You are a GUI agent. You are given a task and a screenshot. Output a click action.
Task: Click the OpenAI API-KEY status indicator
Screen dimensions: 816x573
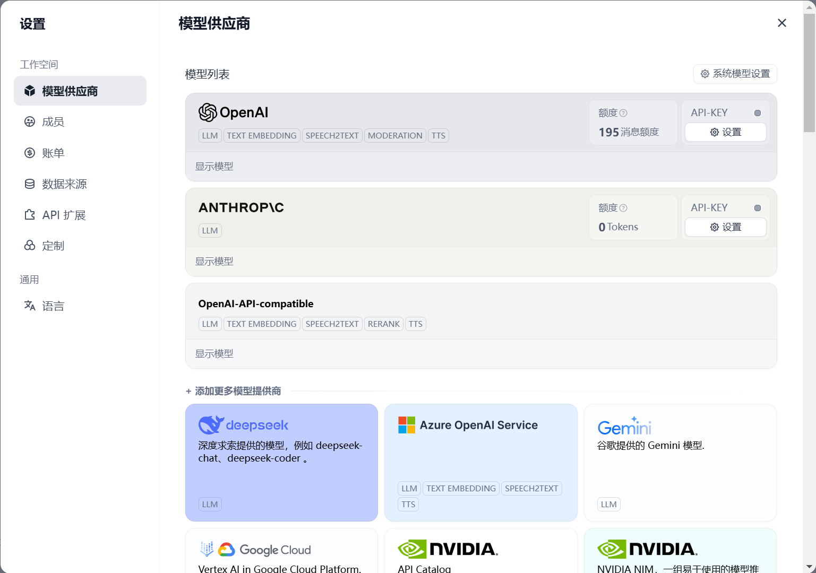coord(758,113)
